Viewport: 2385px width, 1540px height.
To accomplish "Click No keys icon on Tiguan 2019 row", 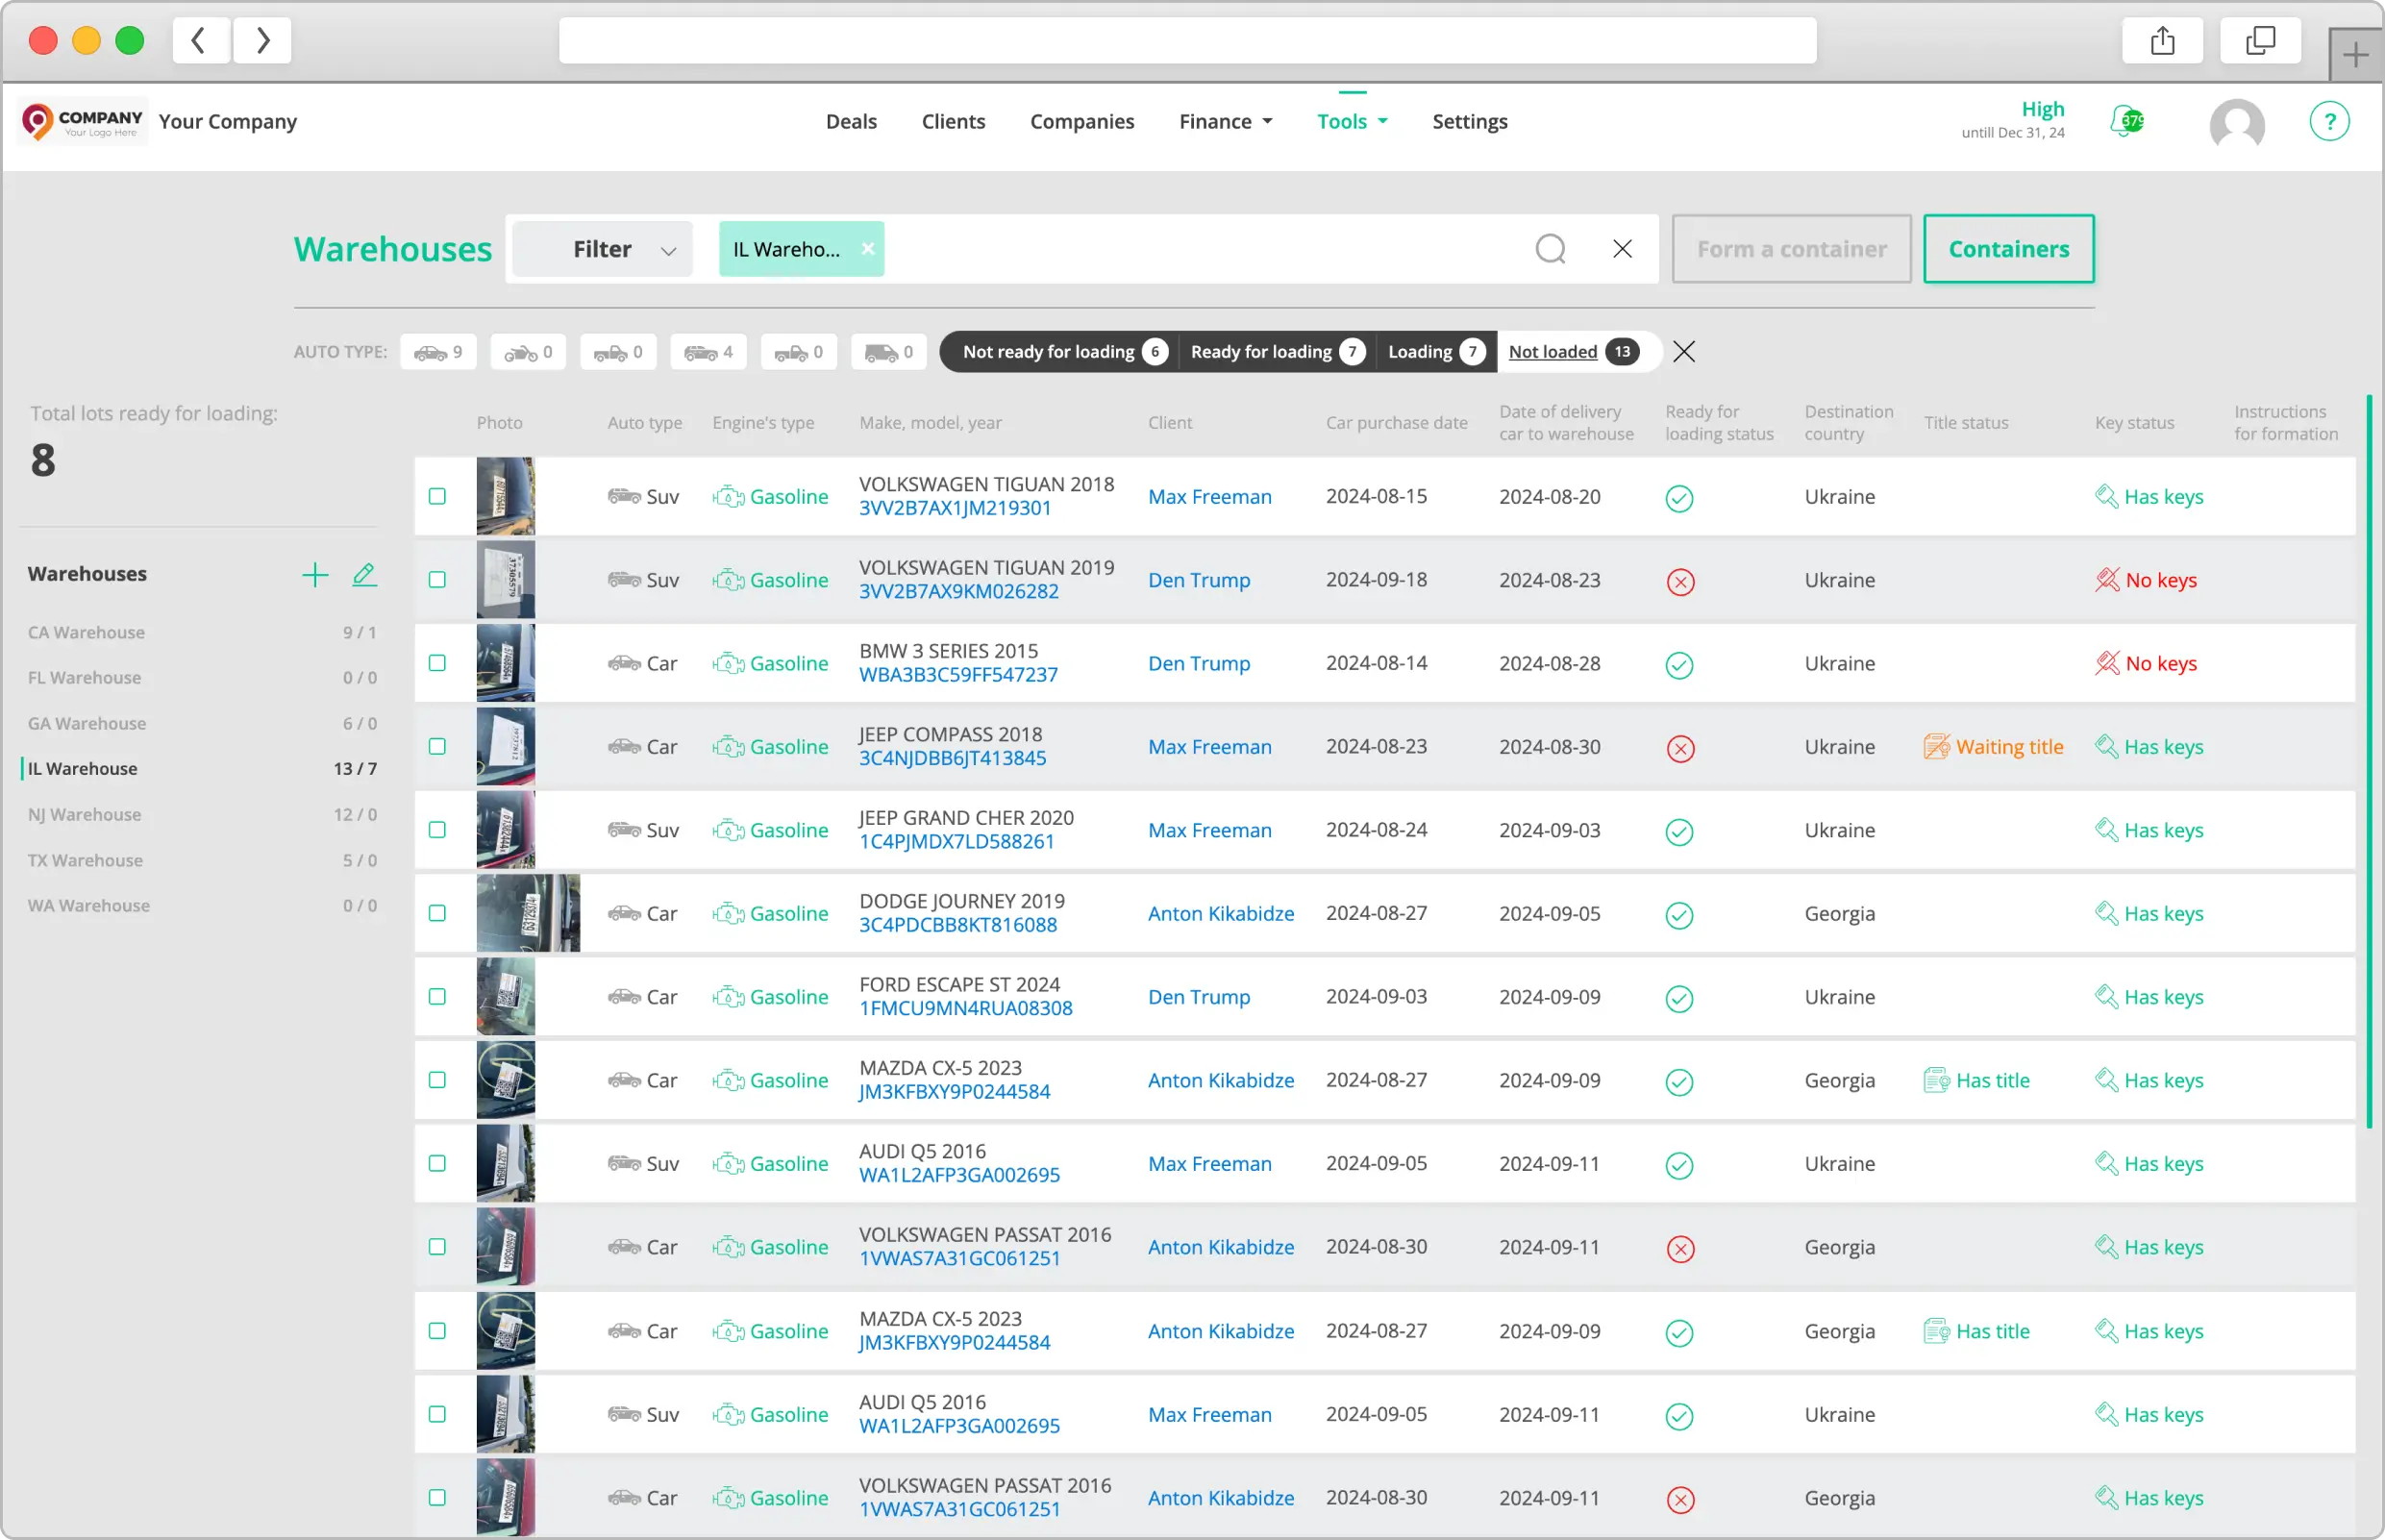I will pos(2107,580).
